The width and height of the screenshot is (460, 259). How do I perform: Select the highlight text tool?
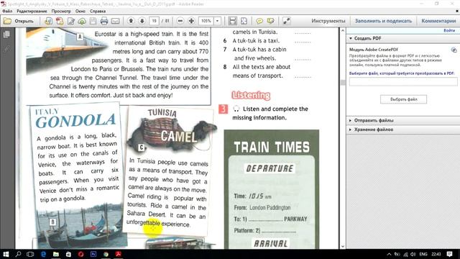coord(270,21)
